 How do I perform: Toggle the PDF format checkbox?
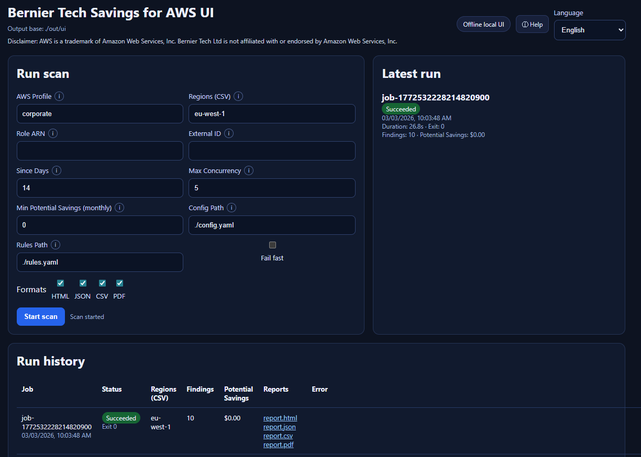119,283
